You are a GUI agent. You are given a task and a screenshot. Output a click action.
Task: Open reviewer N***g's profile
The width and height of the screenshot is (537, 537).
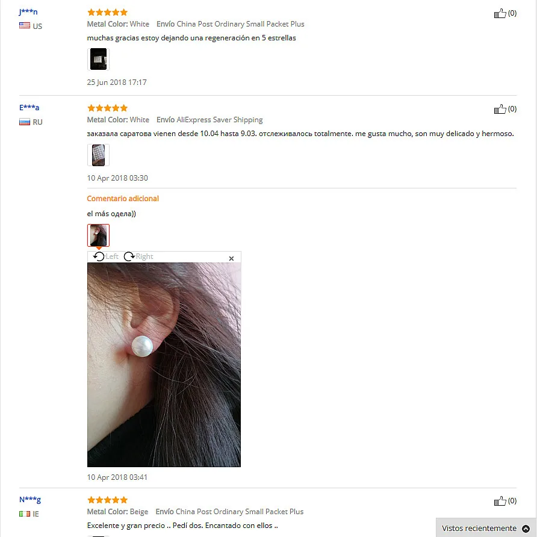(x=29, y=500)
